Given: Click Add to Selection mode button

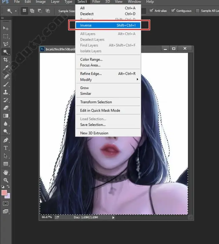Looking at the screenshot, I should pos(32,10).
